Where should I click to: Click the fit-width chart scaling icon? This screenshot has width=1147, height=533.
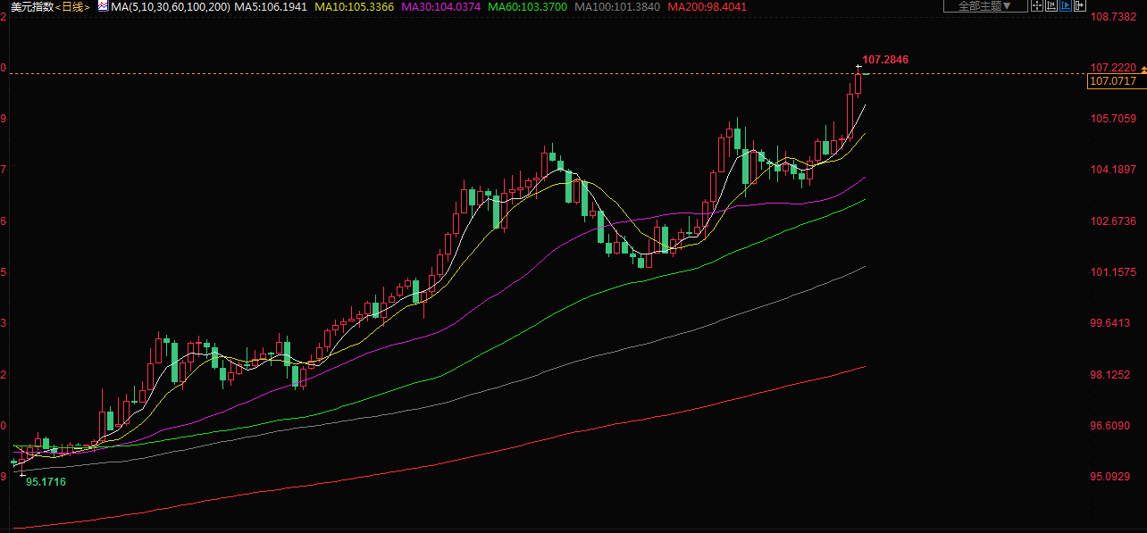coord(1051,6)
